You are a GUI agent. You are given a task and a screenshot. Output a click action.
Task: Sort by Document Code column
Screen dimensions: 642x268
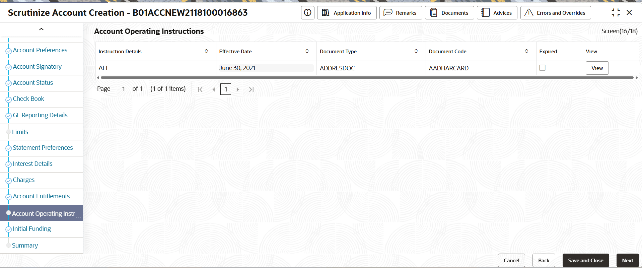tap(526, 51)
